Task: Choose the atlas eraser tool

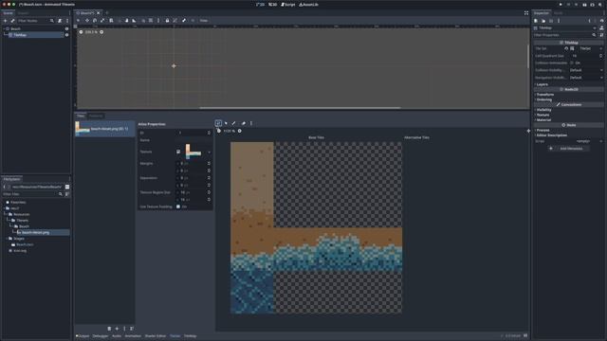Action: click(x=244, y=123)
